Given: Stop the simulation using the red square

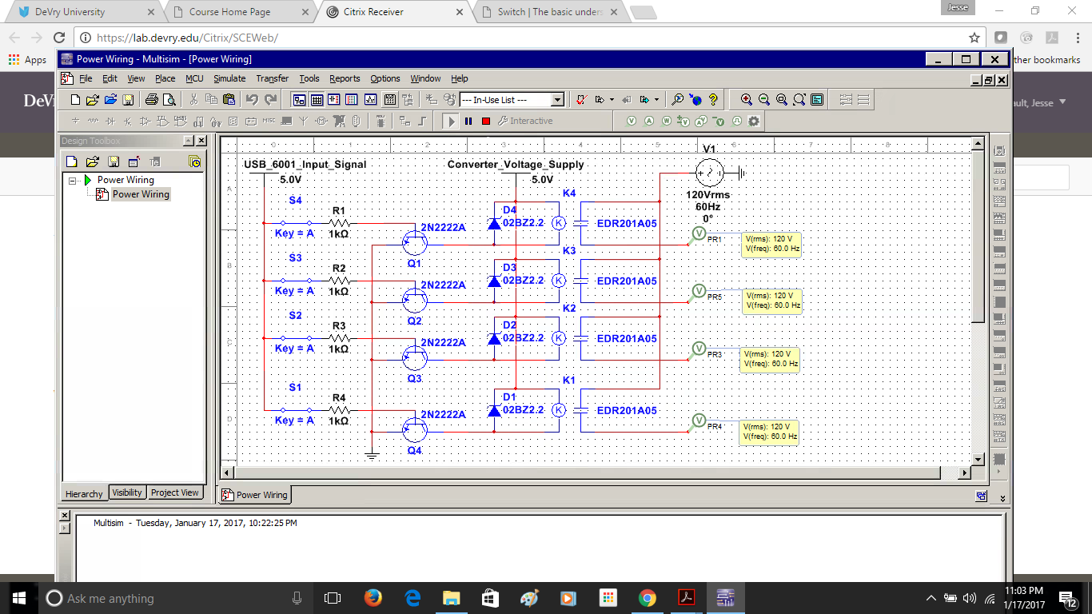Looking at the screenshot, I should coord(485,122).
